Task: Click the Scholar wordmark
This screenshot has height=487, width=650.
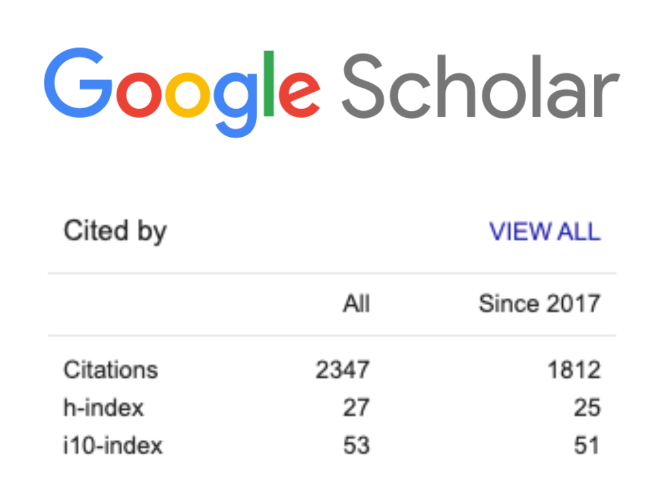Action: [481, 86]
